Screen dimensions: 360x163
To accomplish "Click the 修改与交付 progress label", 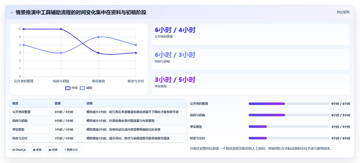I will pos(197,138).
